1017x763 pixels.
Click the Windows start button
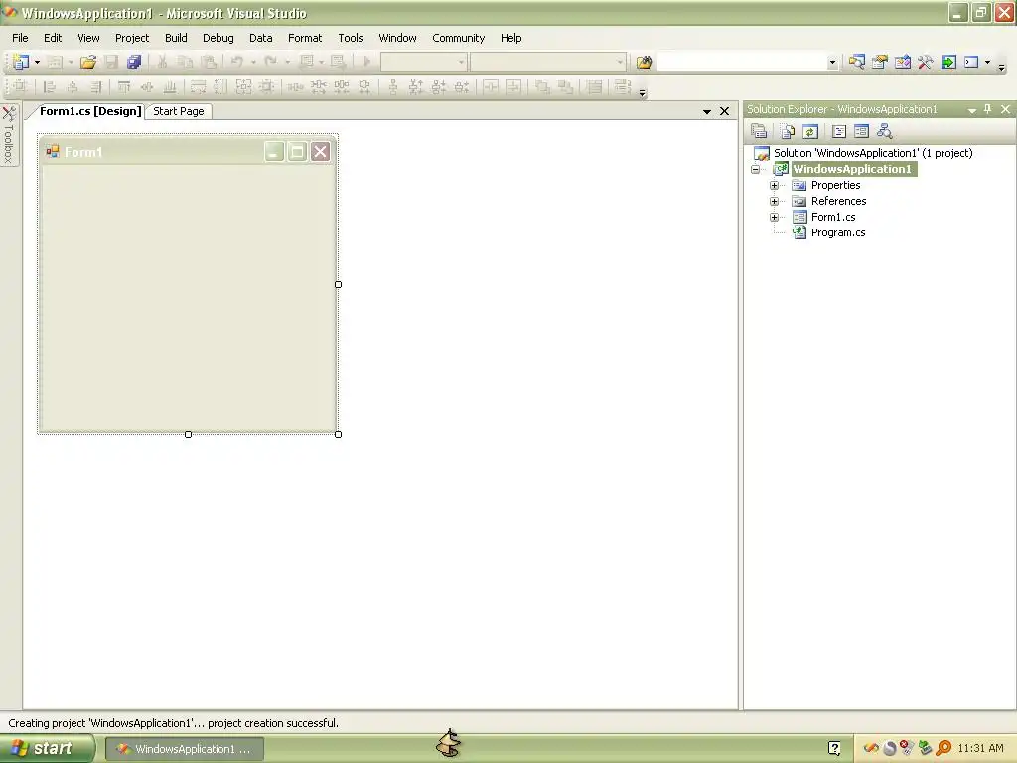[47, 749]
